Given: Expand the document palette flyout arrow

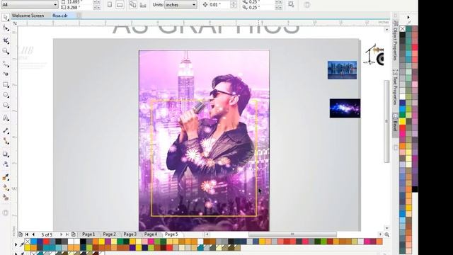Looking at the screenshot, I should (16, 244).
